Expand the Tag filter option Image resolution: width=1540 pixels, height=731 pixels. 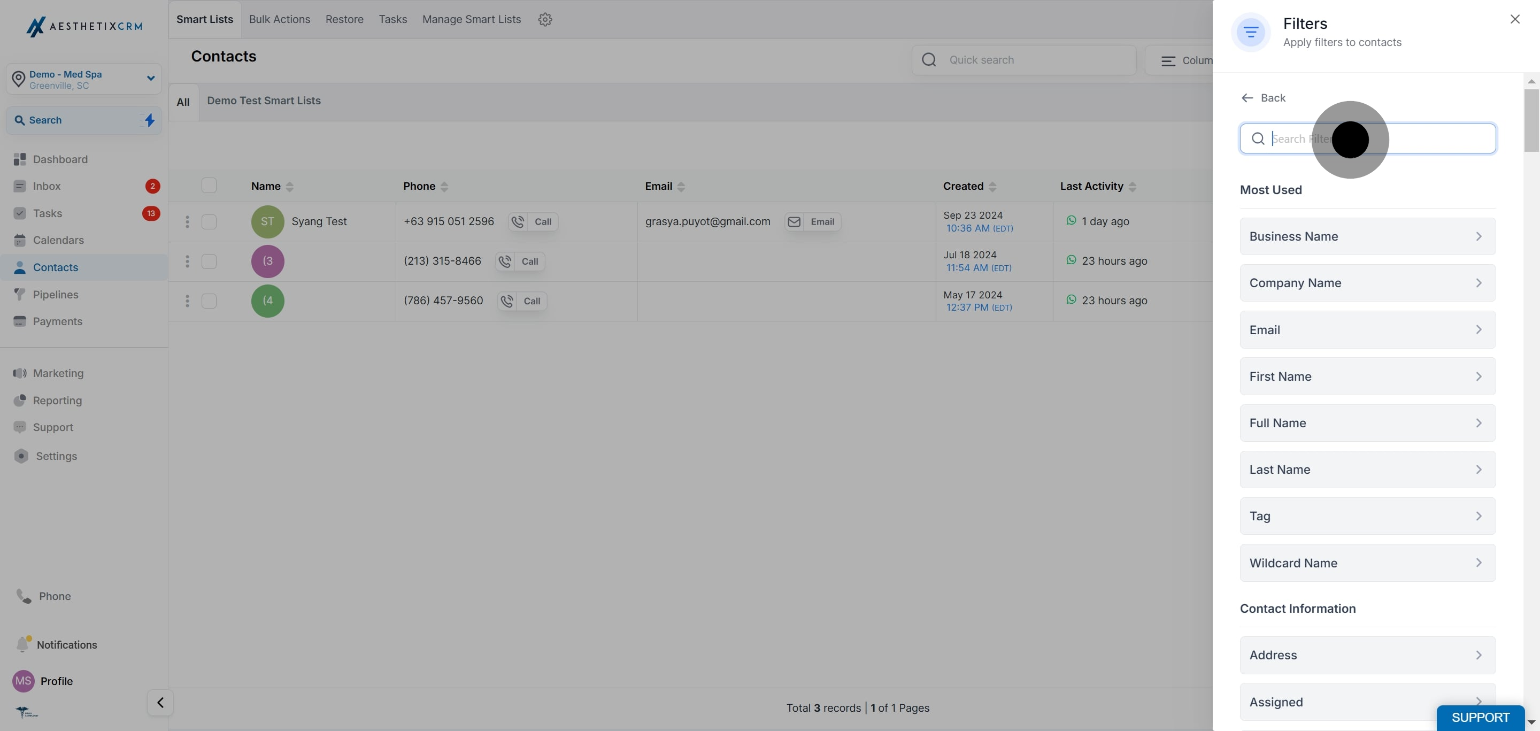point(1367,516)
